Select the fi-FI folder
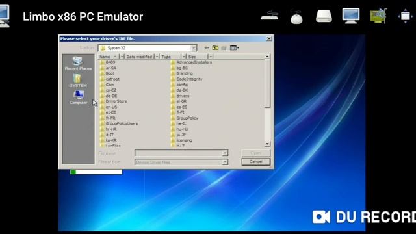Image resolution: width=416 pixels, height=234 pixels. coord(177,112)
